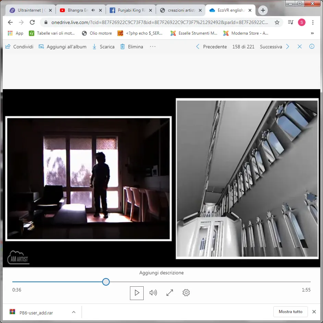The width and height of the screenshot is (323, 323).
Task: Open the Esselle Strumenti M... bookmark
Action: (x=194, y=33)
